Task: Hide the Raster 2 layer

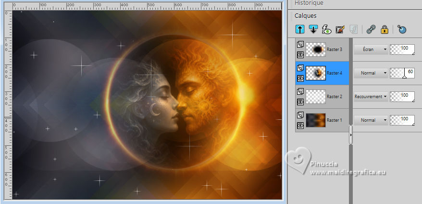Action: tap(300, 102)
